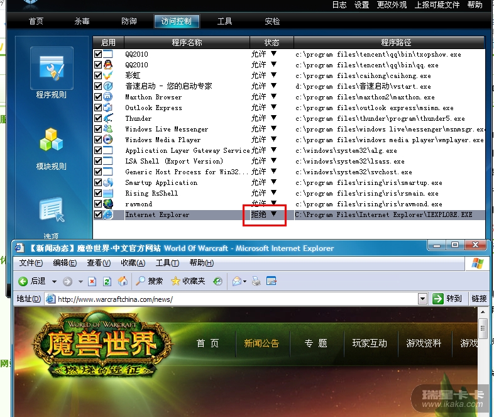Switch to the 杀毒 tab

(x=82, y=21)
